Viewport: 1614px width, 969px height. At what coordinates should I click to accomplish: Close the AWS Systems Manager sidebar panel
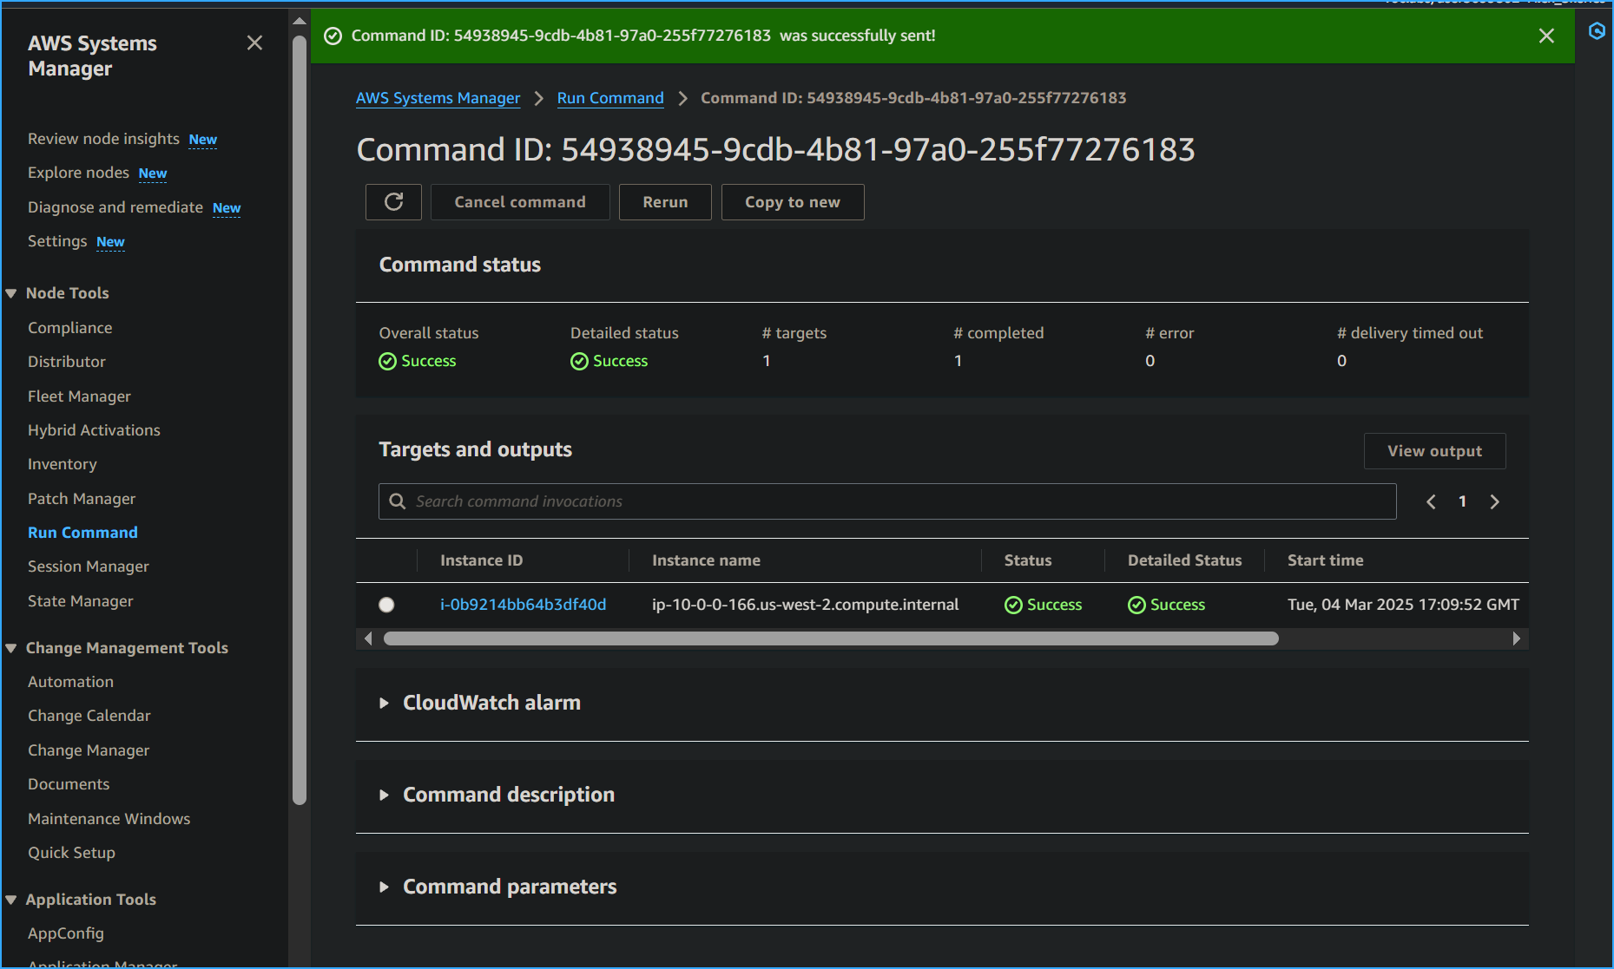click(x=254, y=42)
